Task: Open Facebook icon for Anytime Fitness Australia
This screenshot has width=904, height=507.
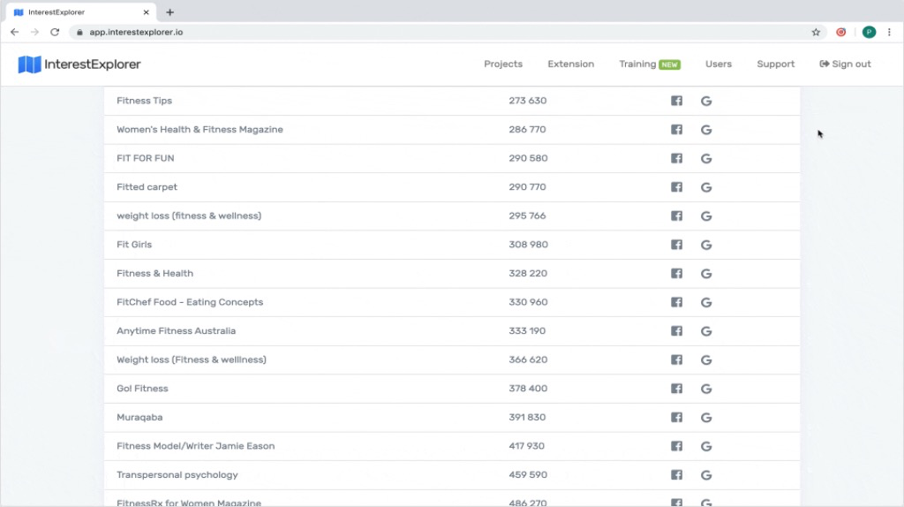Action: click(x=676, y=331)
